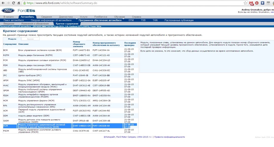
Task: Select 'Программное обеспечение автомобиля' submenu
Action: pyautogui.click(x=100, y=20)
